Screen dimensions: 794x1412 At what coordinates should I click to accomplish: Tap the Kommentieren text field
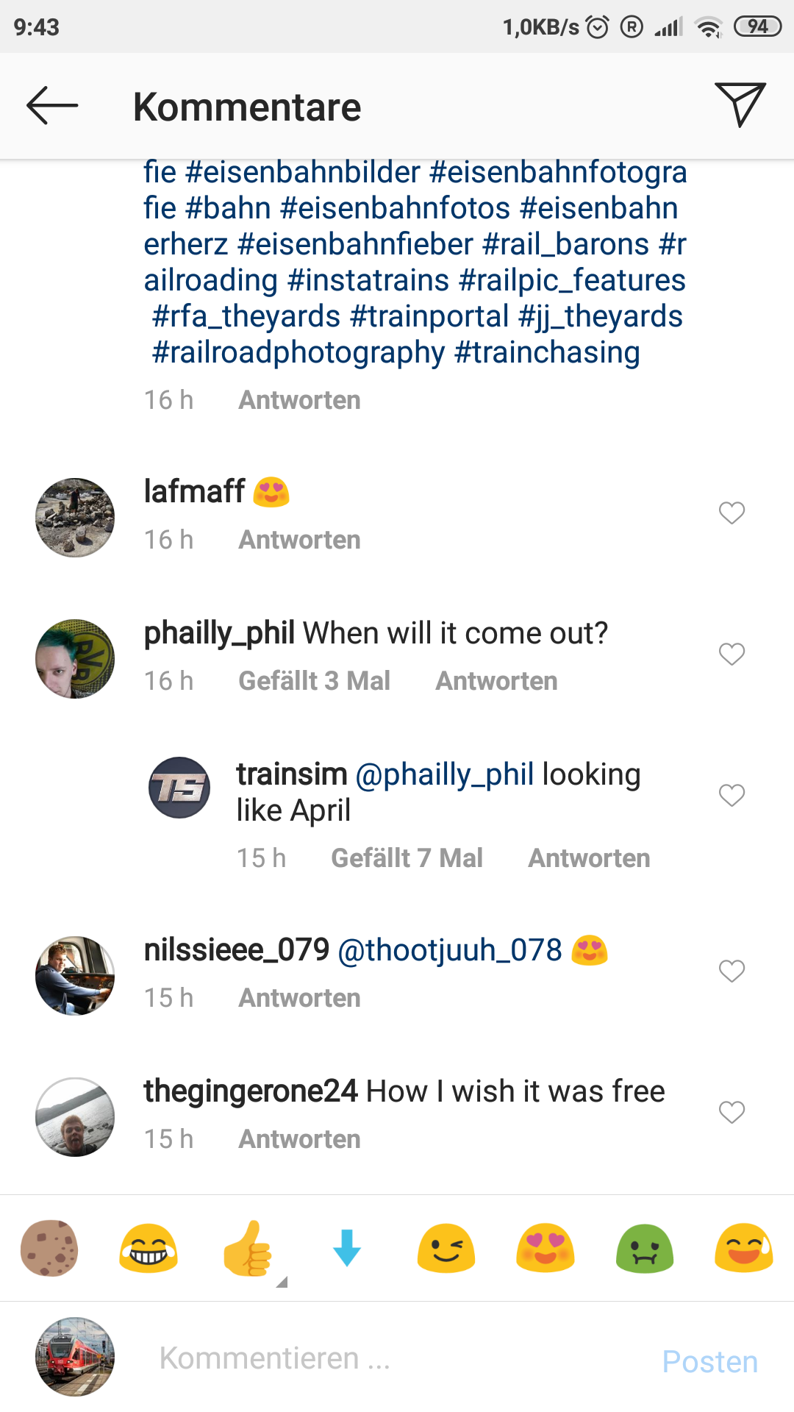point(382,1358)
